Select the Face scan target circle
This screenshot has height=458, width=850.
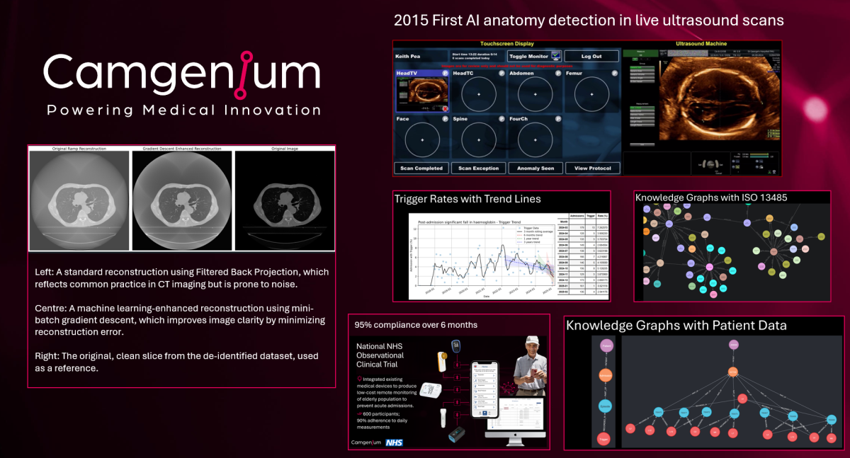pos(422,140)
